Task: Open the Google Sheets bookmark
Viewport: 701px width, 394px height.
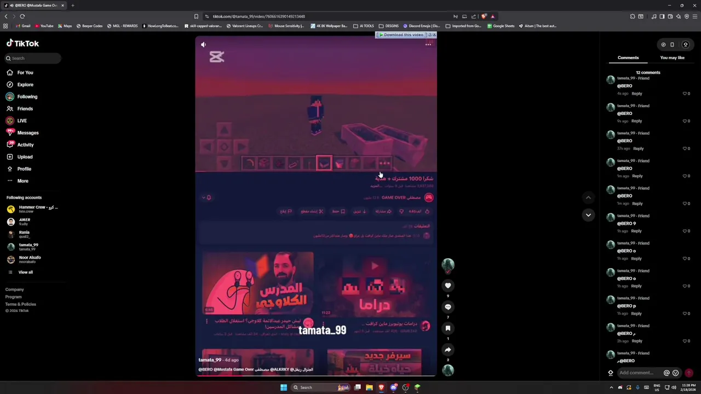Action: (x=501, y=26)
